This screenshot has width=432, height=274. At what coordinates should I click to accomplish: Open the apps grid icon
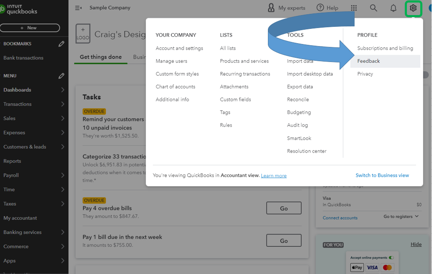354,8
